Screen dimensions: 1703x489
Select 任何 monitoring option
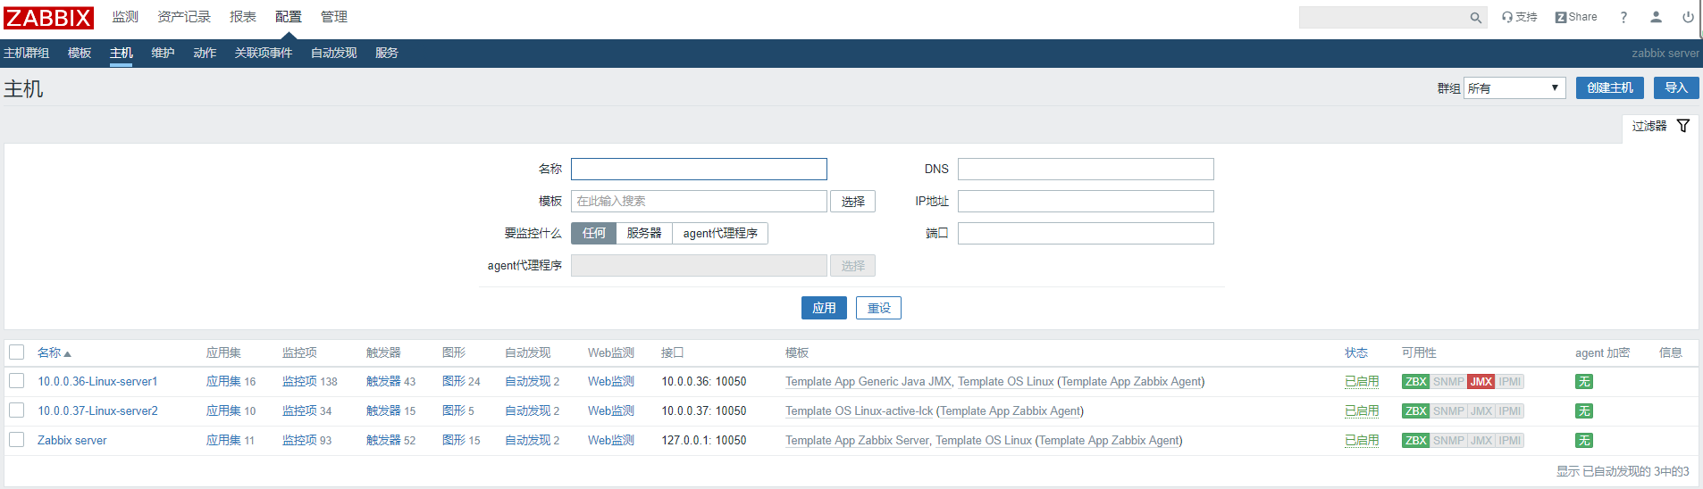point(594,234)
